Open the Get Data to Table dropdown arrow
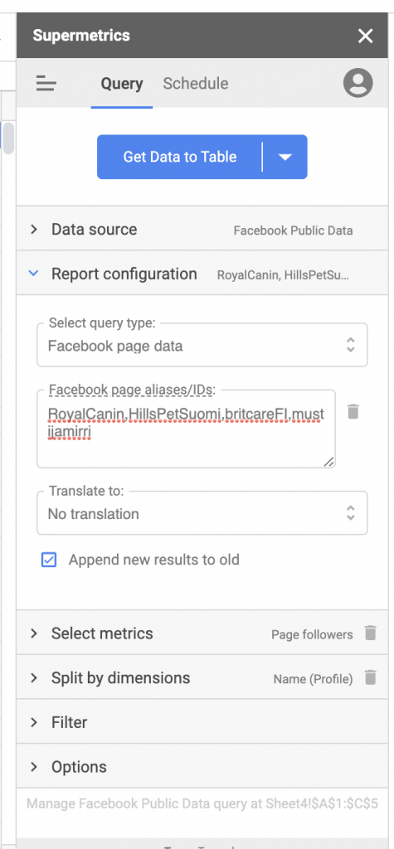394x849 pixels. pos(285,157)
